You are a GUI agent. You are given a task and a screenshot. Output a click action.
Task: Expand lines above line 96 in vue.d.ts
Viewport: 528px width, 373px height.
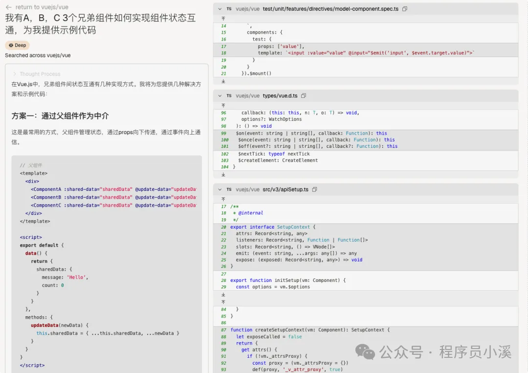(223, 106)
